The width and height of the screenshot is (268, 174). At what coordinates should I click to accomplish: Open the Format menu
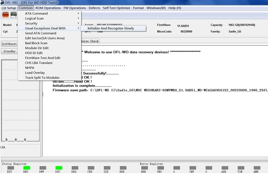coord(138,8)
